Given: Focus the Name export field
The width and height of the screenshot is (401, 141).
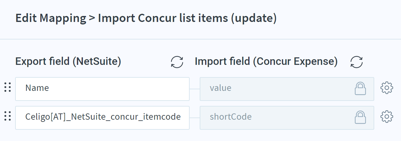Looking at the screenshot, I should pos(102,89).
